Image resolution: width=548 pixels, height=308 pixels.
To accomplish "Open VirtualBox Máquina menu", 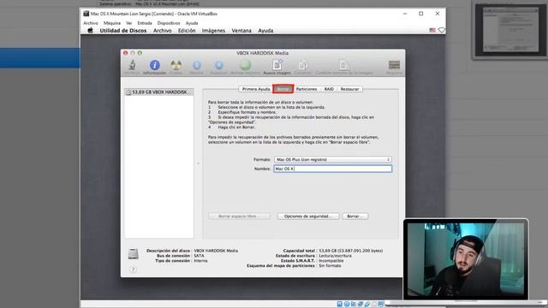I will point(112,23).
